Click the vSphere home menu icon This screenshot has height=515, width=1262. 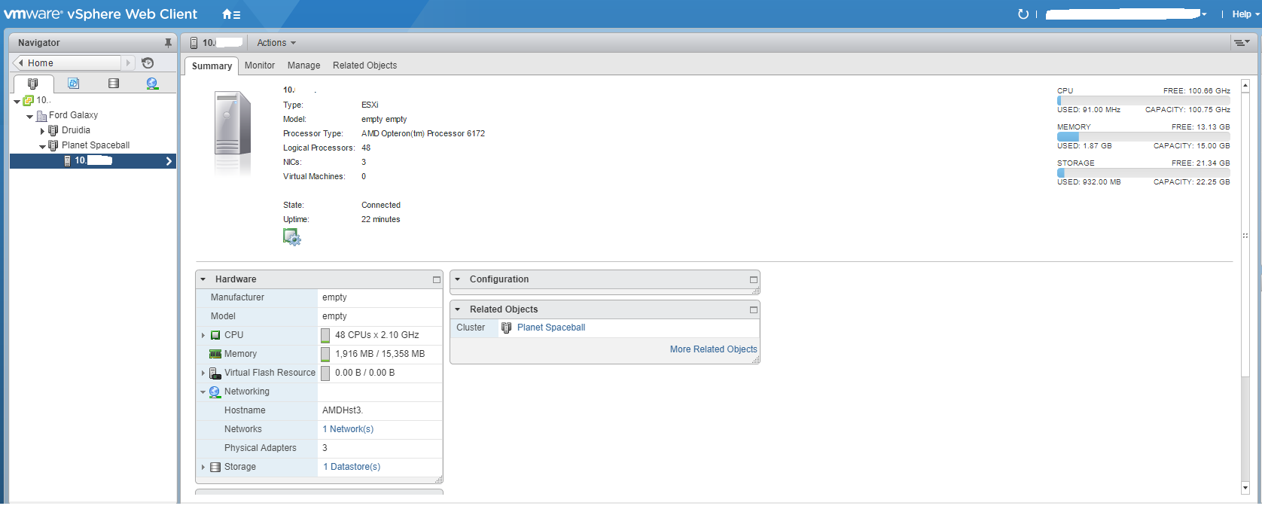(x=230, y=14)
